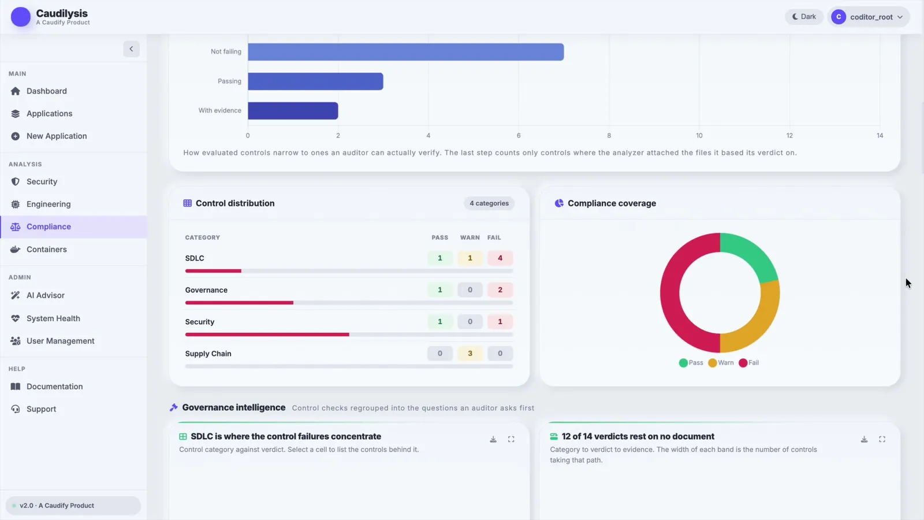Click the New Application plus icon
The image size is (924, 520).
coord(16,136)
